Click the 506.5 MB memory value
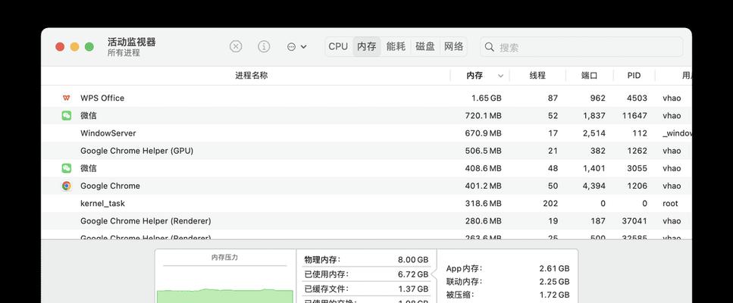 (x=484, y=151)
